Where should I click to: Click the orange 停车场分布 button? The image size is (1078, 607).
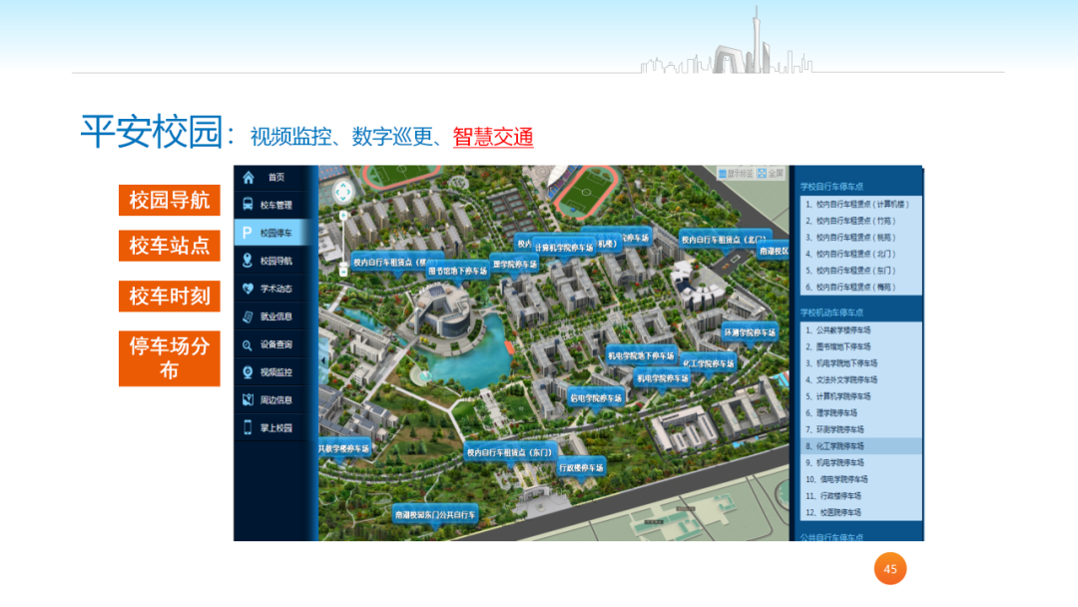pyautogui.click(x=169, y=358)
